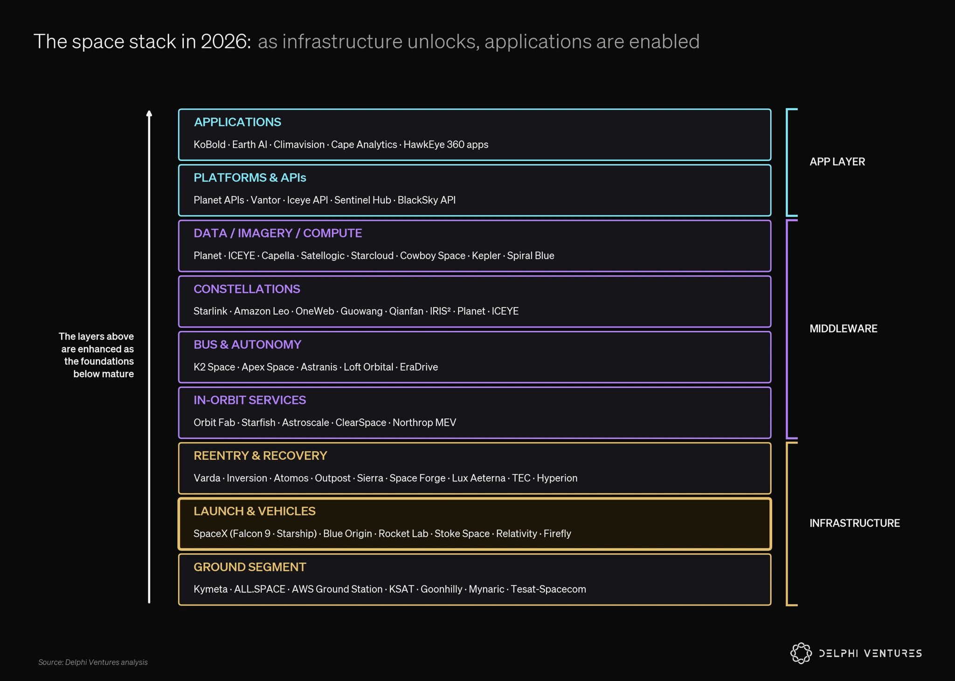This screenshot has height=681, width=955.
Task: Click 'KoBold' in the Applications row
Action: pyautogui.click(x=209, y=144)
